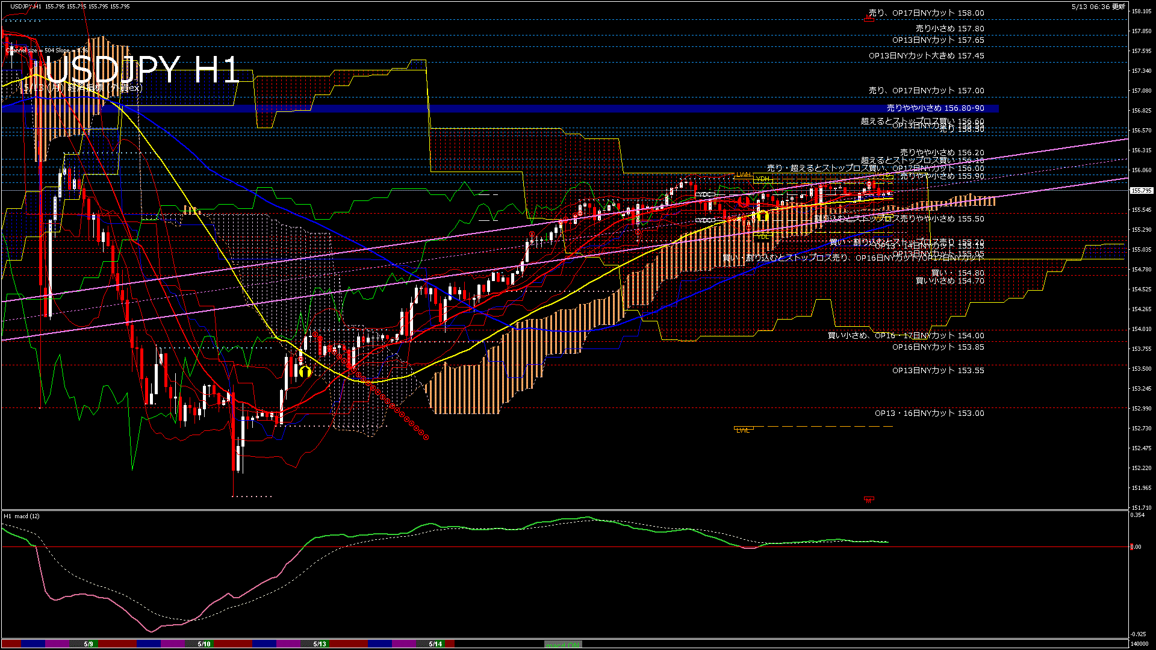This screenshot has width=1156, height=650.
Task: Select the 5/14 date marker
Action: 435,644
